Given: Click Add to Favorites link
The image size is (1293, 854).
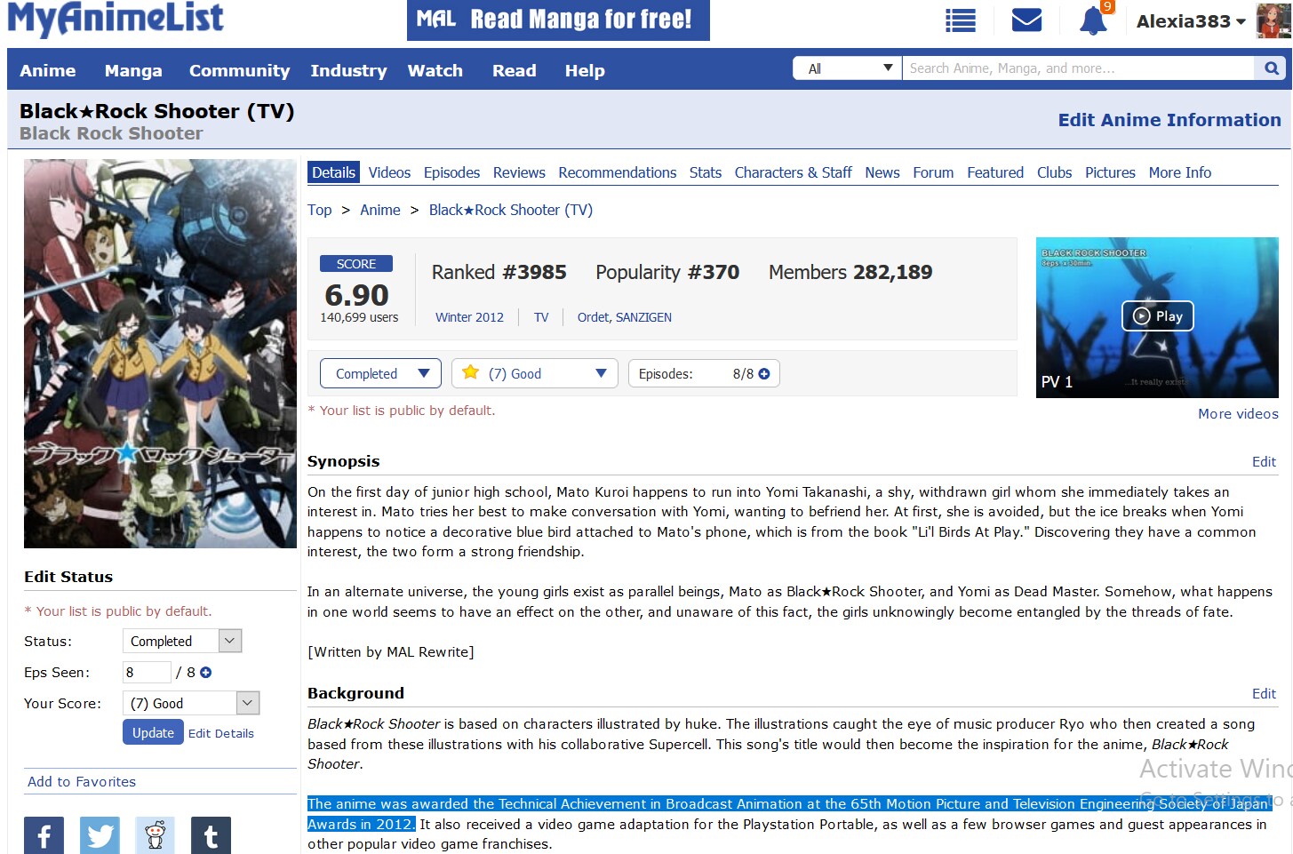Looking at the screenshot, I should (x=82, y=781).
